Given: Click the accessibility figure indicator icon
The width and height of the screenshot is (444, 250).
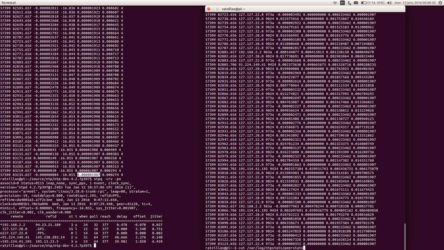Looking at the screenshot, I should 349,3.
